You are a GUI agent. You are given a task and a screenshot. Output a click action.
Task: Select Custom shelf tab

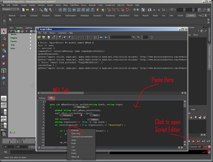(x=191, y=15)
